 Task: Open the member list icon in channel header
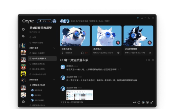tap(153, 60)
